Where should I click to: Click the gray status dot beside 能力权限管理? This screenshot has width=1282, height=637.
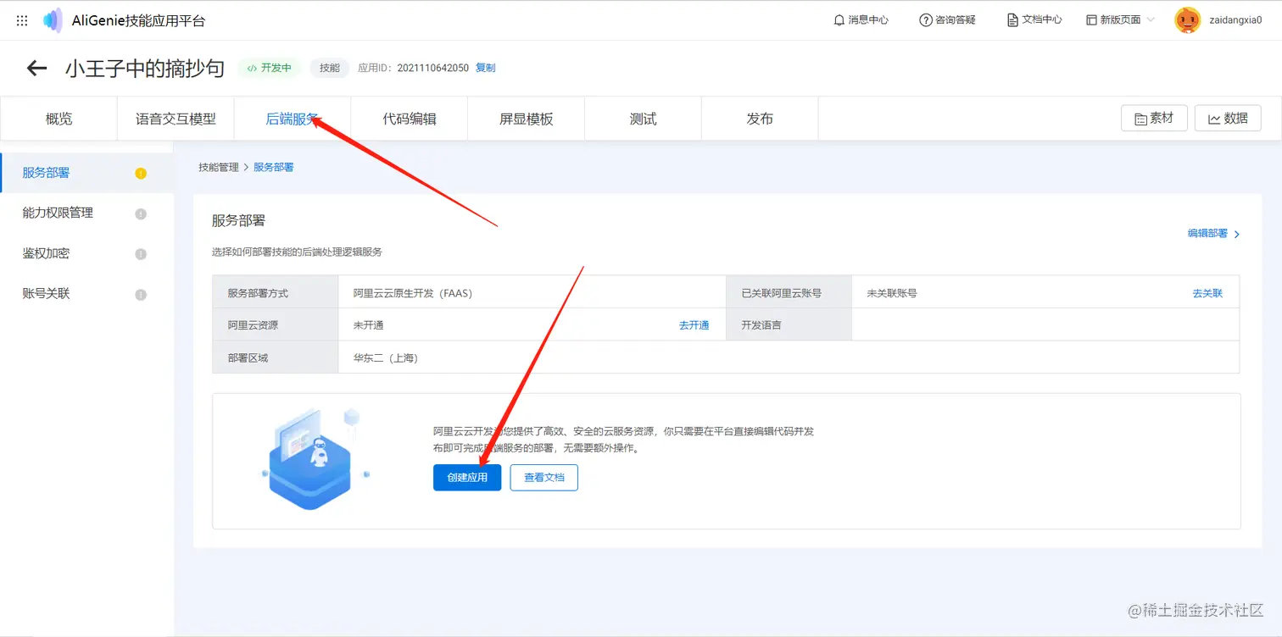point(141,213)
